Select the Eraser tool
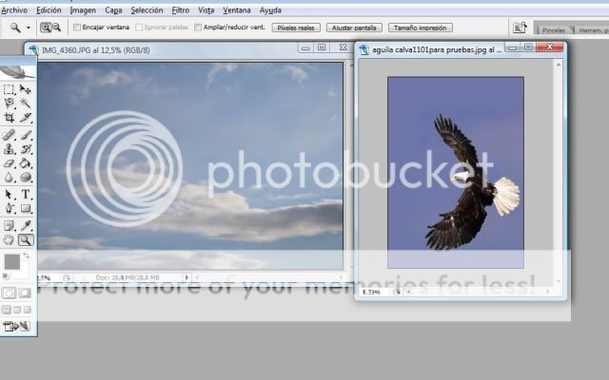The width and height of the screenshot is (609, 380). coord(9,162)
